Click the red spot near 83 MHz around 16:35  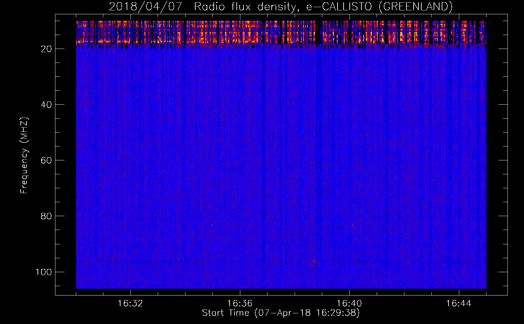click(212, 225)
